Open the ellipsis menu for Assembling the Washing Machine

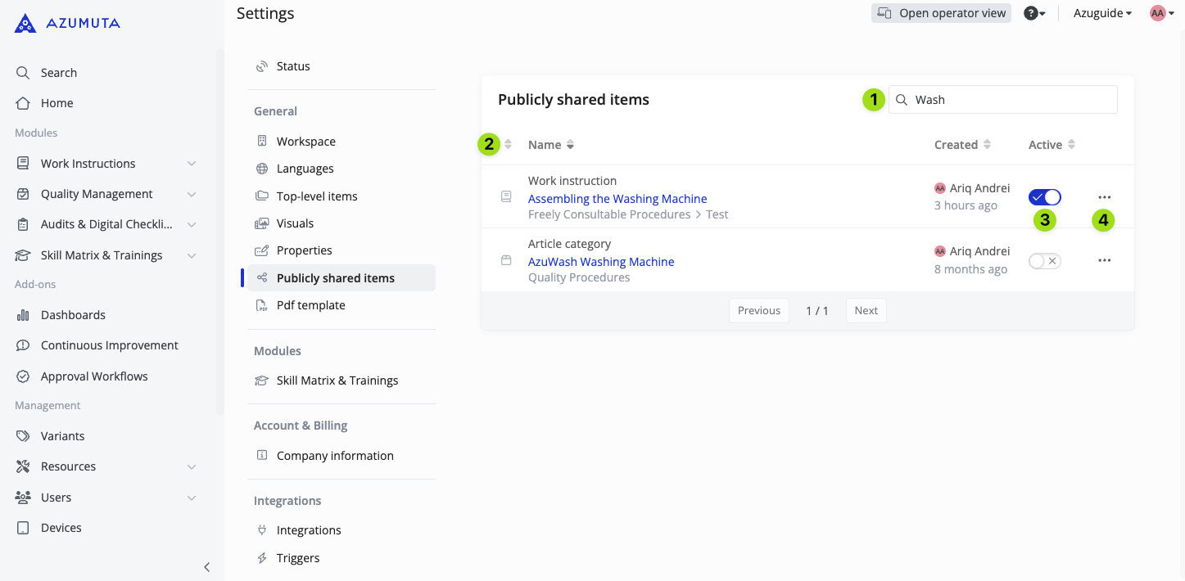click(1104, 196)
